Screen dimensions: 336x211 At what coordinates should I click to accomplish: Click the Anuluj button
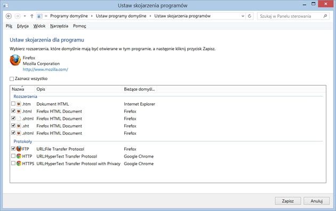(x=316, y=201)
